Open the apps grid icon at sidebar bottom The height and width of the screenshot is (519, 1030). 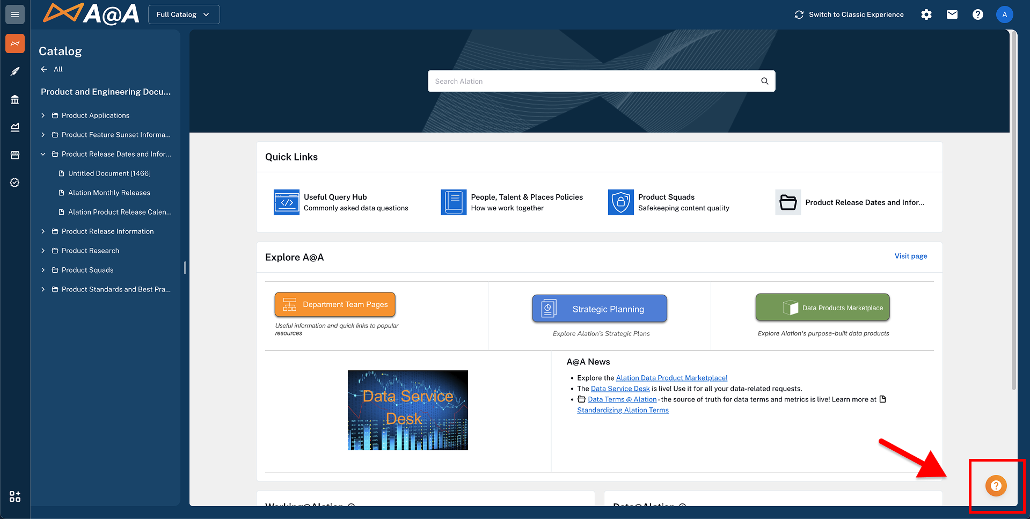pyautogui.click(x=15, y=496)
